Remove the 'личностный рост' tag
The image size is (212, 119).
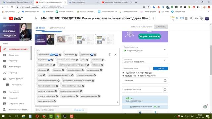[x=77, y=96]
